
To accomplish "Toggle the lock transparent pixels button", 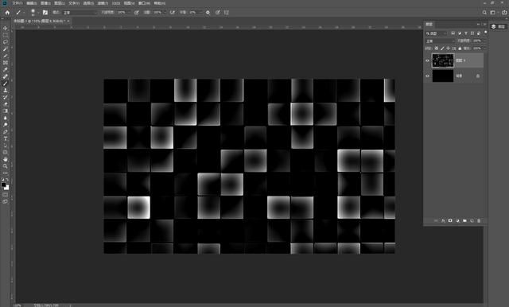I will click(x=437, y=49).
